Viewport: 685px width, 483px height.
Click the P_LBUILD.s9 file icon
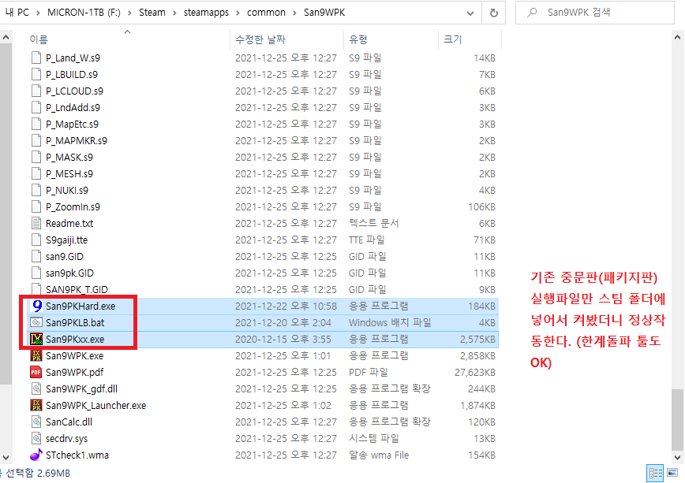[36, 75]
